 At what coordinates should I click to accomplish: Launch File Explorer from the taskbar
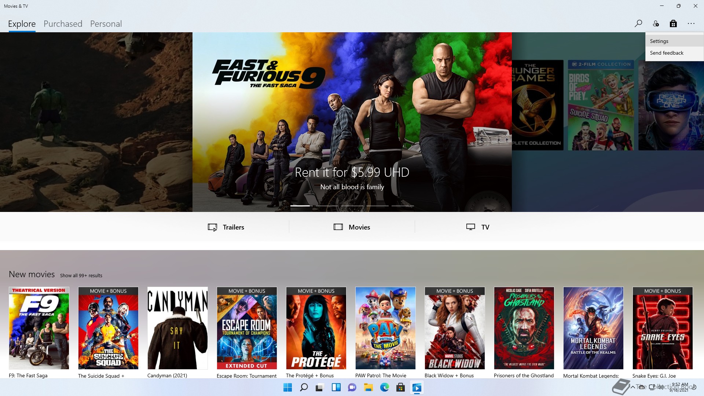368,388
